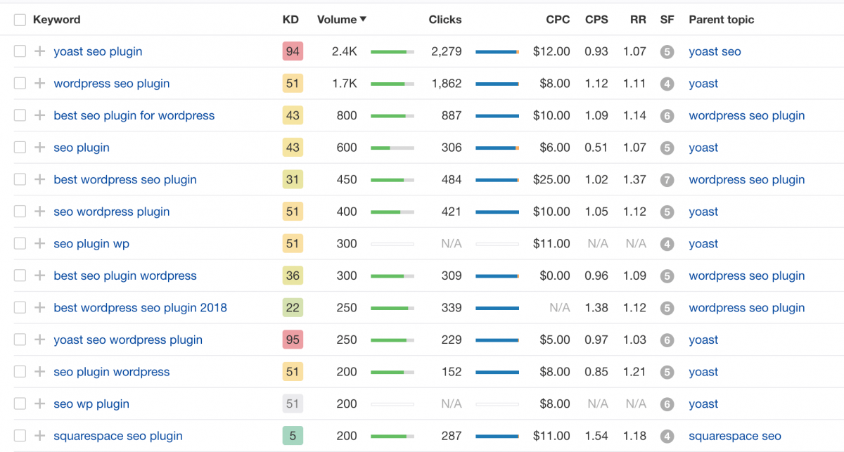Add 'seo plugin wp' using plus icon
Screen dimensions: 844x452
[x=40, y=244]
